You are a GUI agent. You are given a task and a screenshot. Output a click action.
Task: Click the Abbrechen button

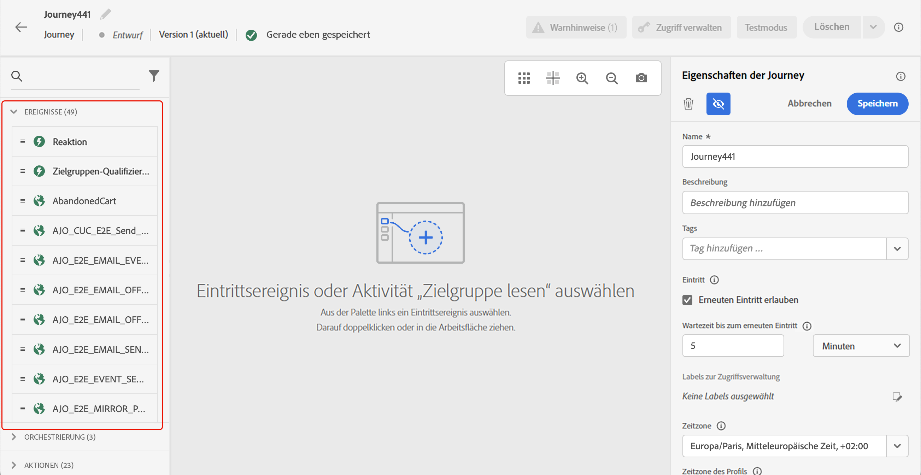pos(809,104)
